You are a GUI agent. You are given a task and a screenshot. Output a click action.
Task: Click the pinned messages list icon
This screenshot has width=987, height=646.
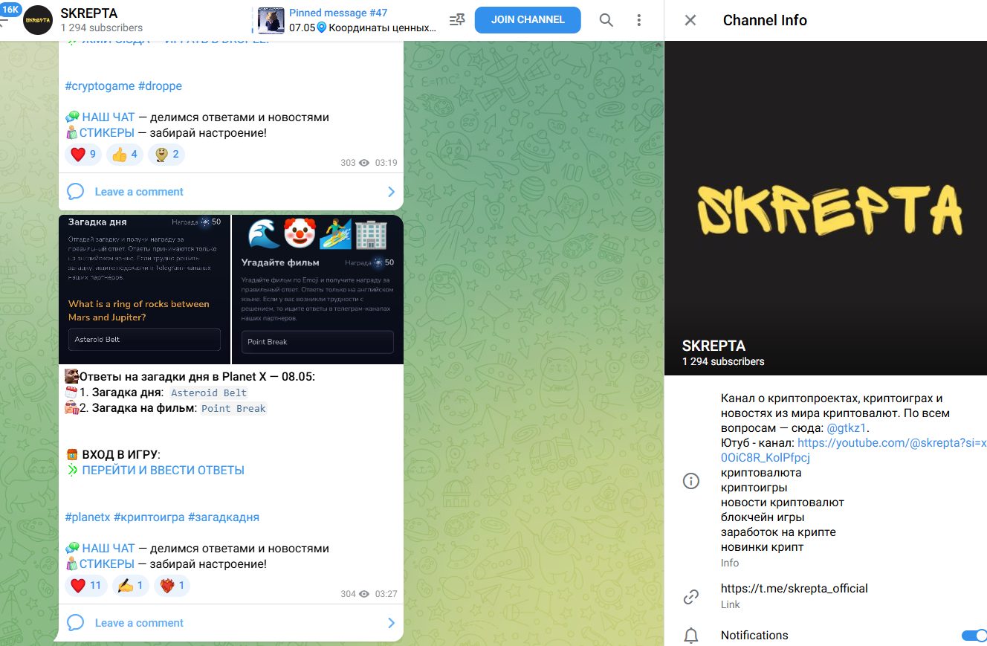pyautogui.click(x=458, y=20)
